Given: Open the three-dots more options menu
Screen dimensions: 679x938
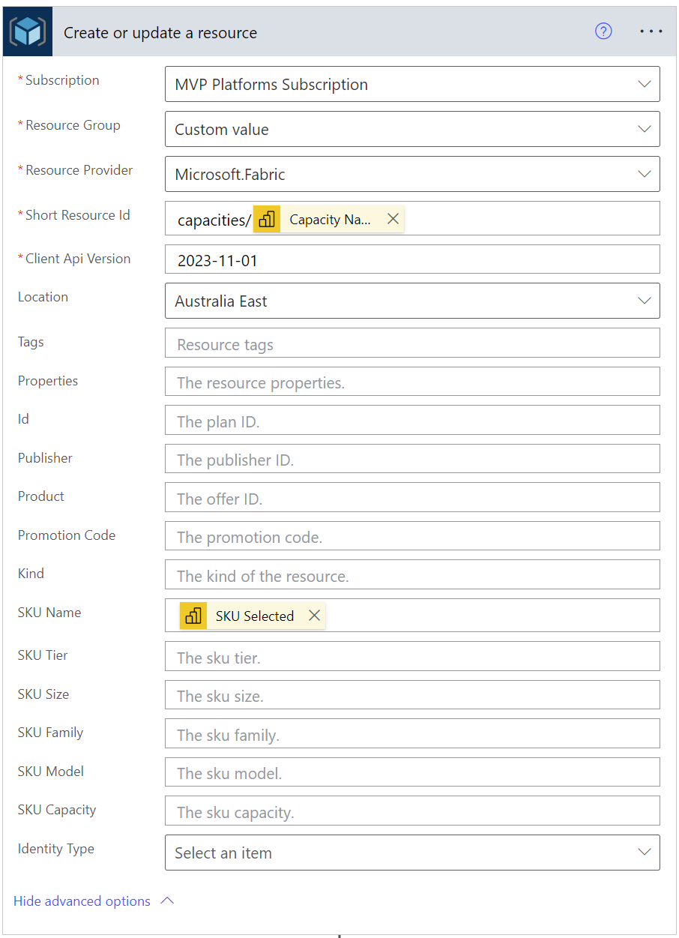Looking at the screenshot, I should (651, 31).
